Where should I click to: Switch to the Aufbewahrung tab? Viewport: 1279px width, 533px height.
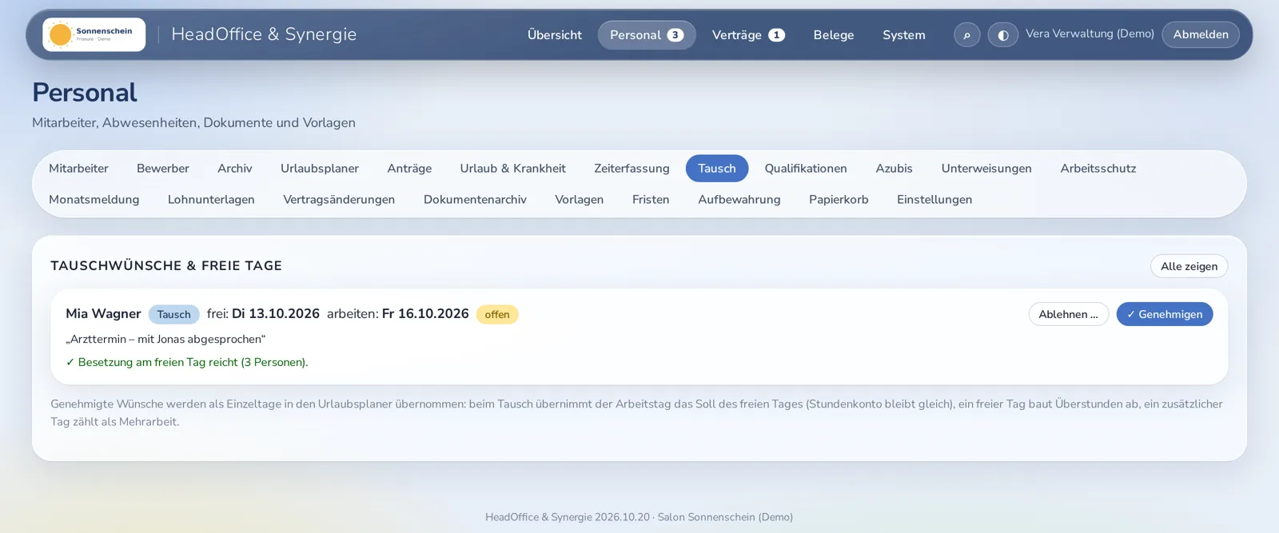click(739, 200)
